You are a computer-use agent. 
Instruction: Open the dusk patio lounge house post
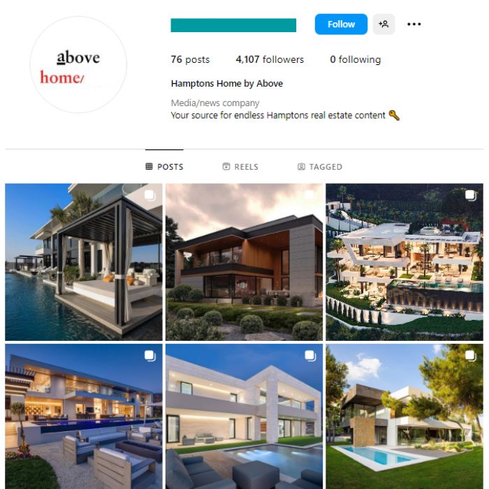pyautogui.click(x=84, y=416)
